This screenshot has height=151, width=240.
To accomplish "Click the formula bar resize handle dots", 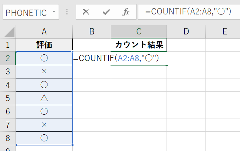I will tap(67, 12).
